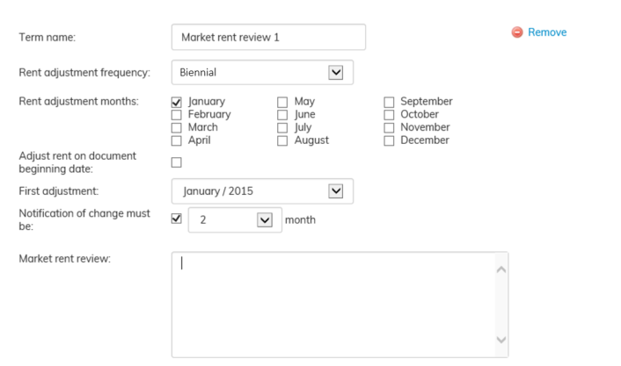Click the Remove link
The height and width of the screenshot is (366, 621).
(547, 32)
